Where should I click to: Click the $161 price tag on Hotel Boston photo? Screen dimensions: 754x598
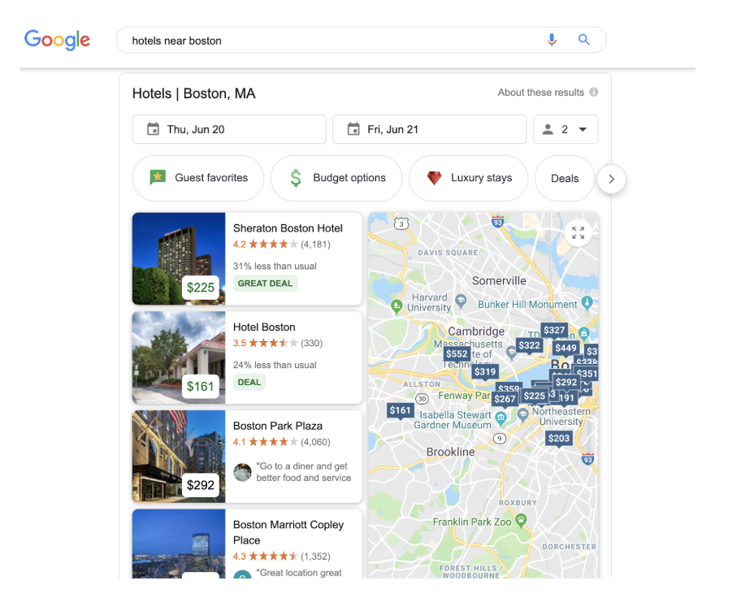point(201,387)
